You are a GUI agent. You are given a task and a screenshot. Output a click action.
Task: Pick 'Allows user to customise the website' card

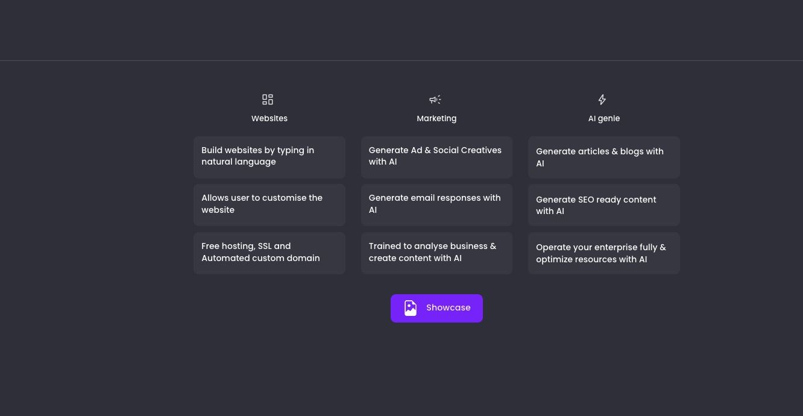[x=269, y=204]
